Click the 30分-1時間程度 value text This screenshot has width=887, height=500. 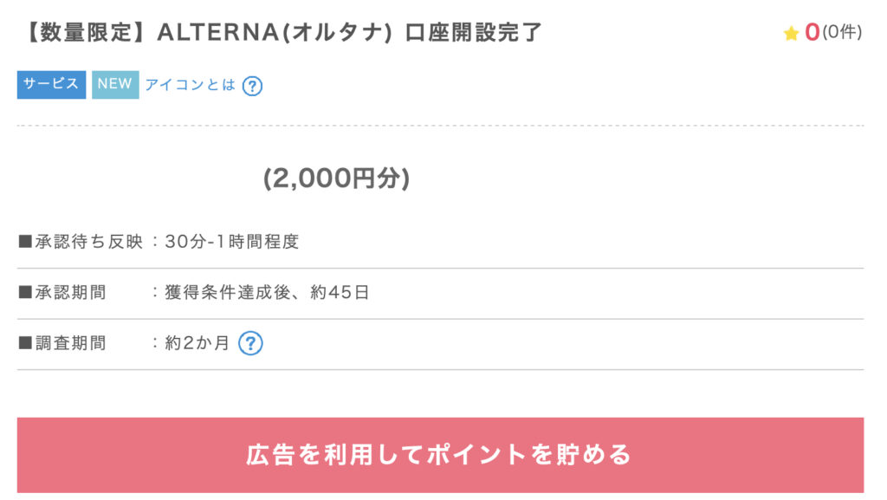tap(232, 242)
